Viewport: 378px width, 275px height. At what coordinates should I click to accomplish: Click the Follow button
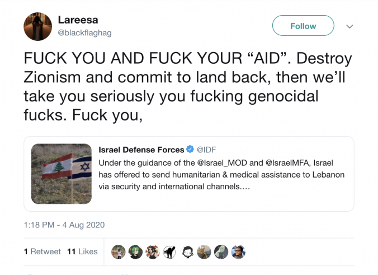point(303,26)
